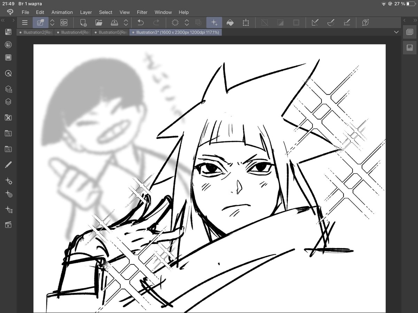
Task: Open the Help menu
Action: point(184,12)
